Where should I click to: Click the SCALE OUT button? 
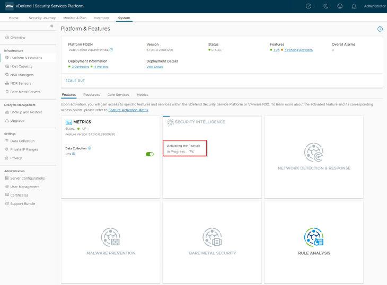point(75,81)
